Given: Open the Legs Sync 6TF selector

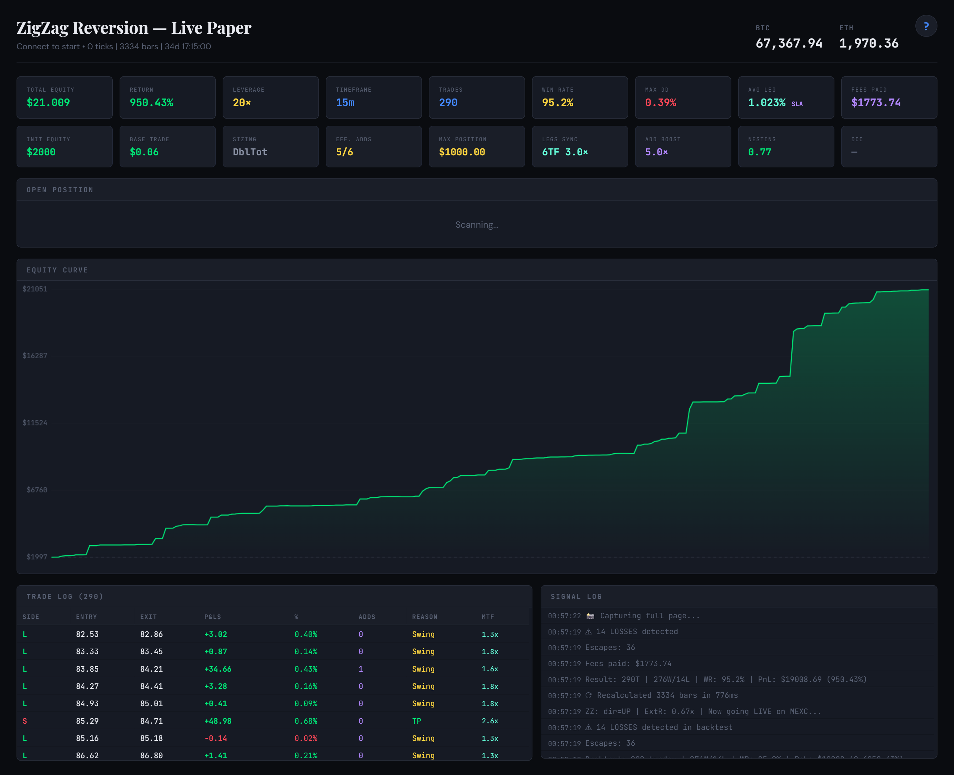Looking at the screenshot, I should pos(580,146).
